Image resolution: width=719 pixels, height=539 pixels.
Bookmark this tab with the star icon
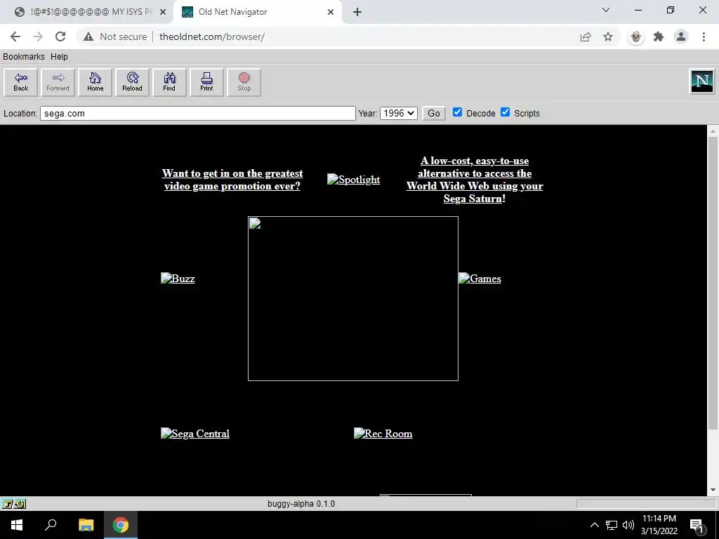tap(608, 36)
